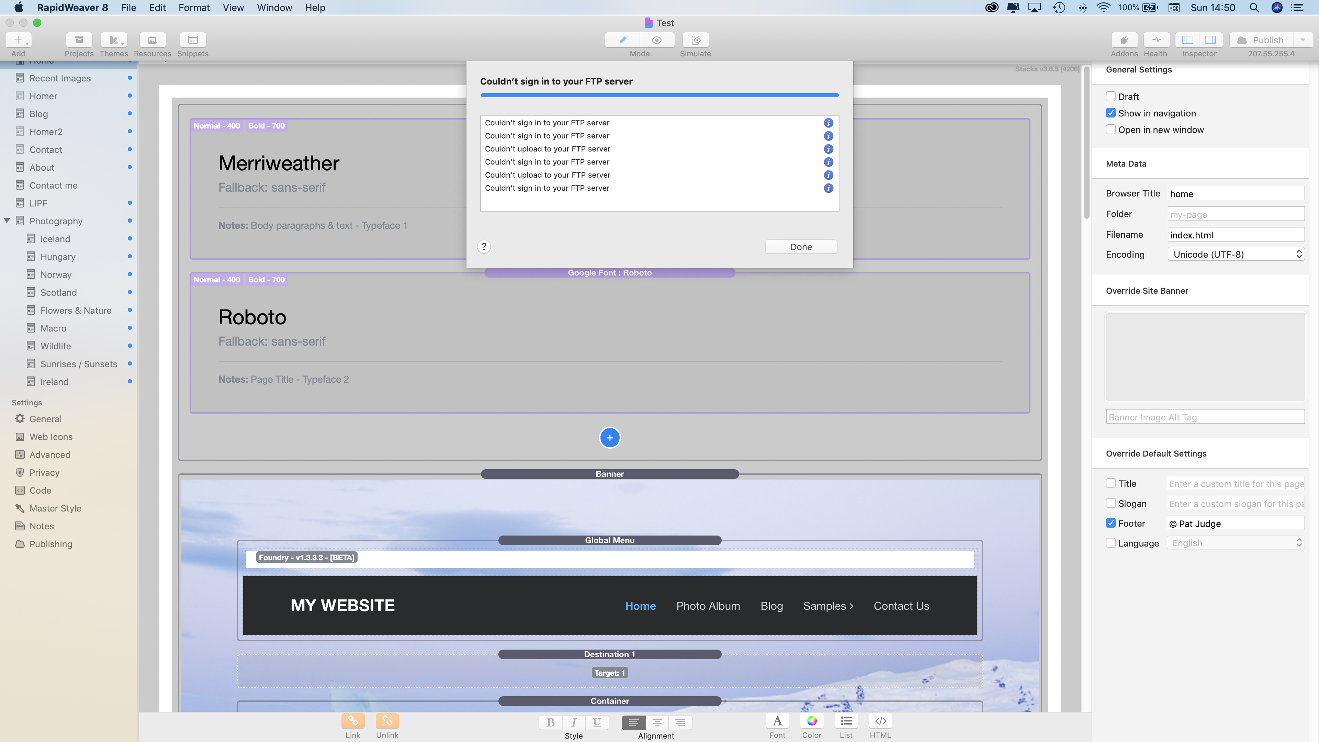Open the Snippets panel icon

192,40
